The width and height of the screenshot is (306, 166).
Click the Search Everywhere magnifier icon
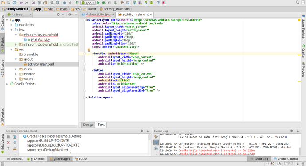pos(298,3)
